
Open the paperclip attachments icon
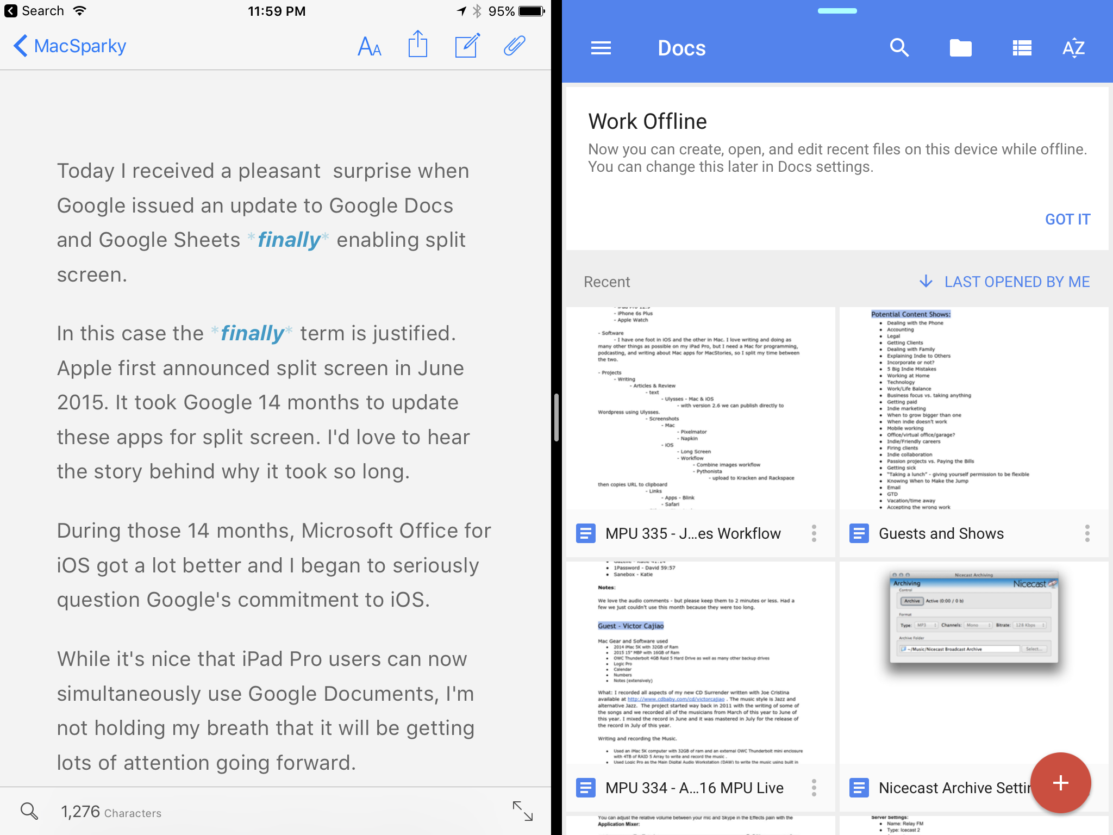514,46
